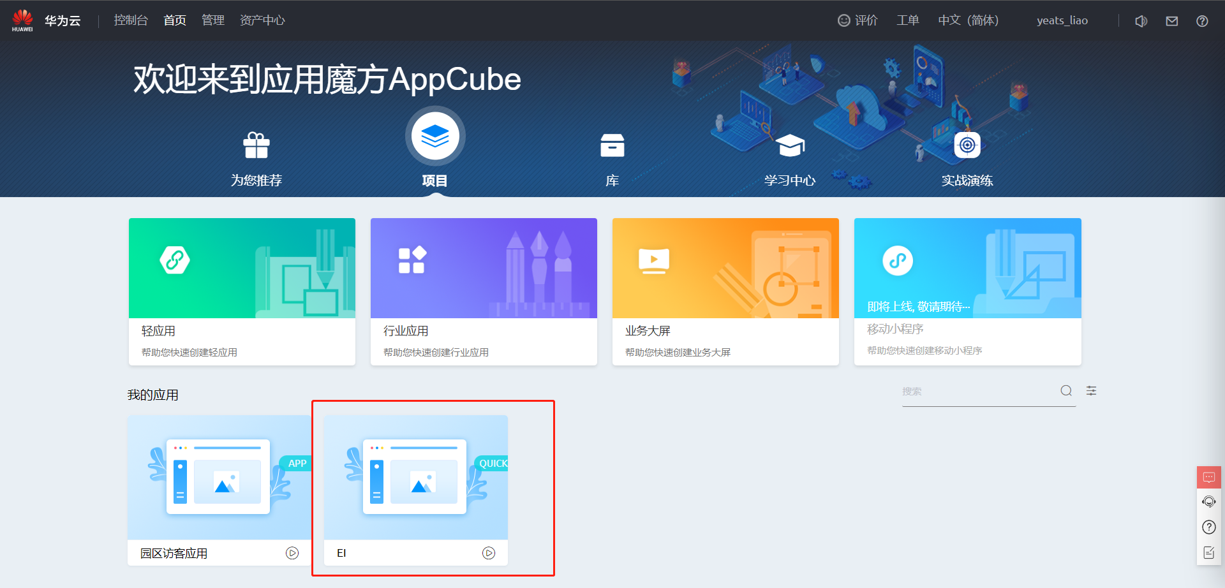This screenshot has height=588, width=1225.
Task: Click the 华为云 brand text
Action: pos(63,20)
